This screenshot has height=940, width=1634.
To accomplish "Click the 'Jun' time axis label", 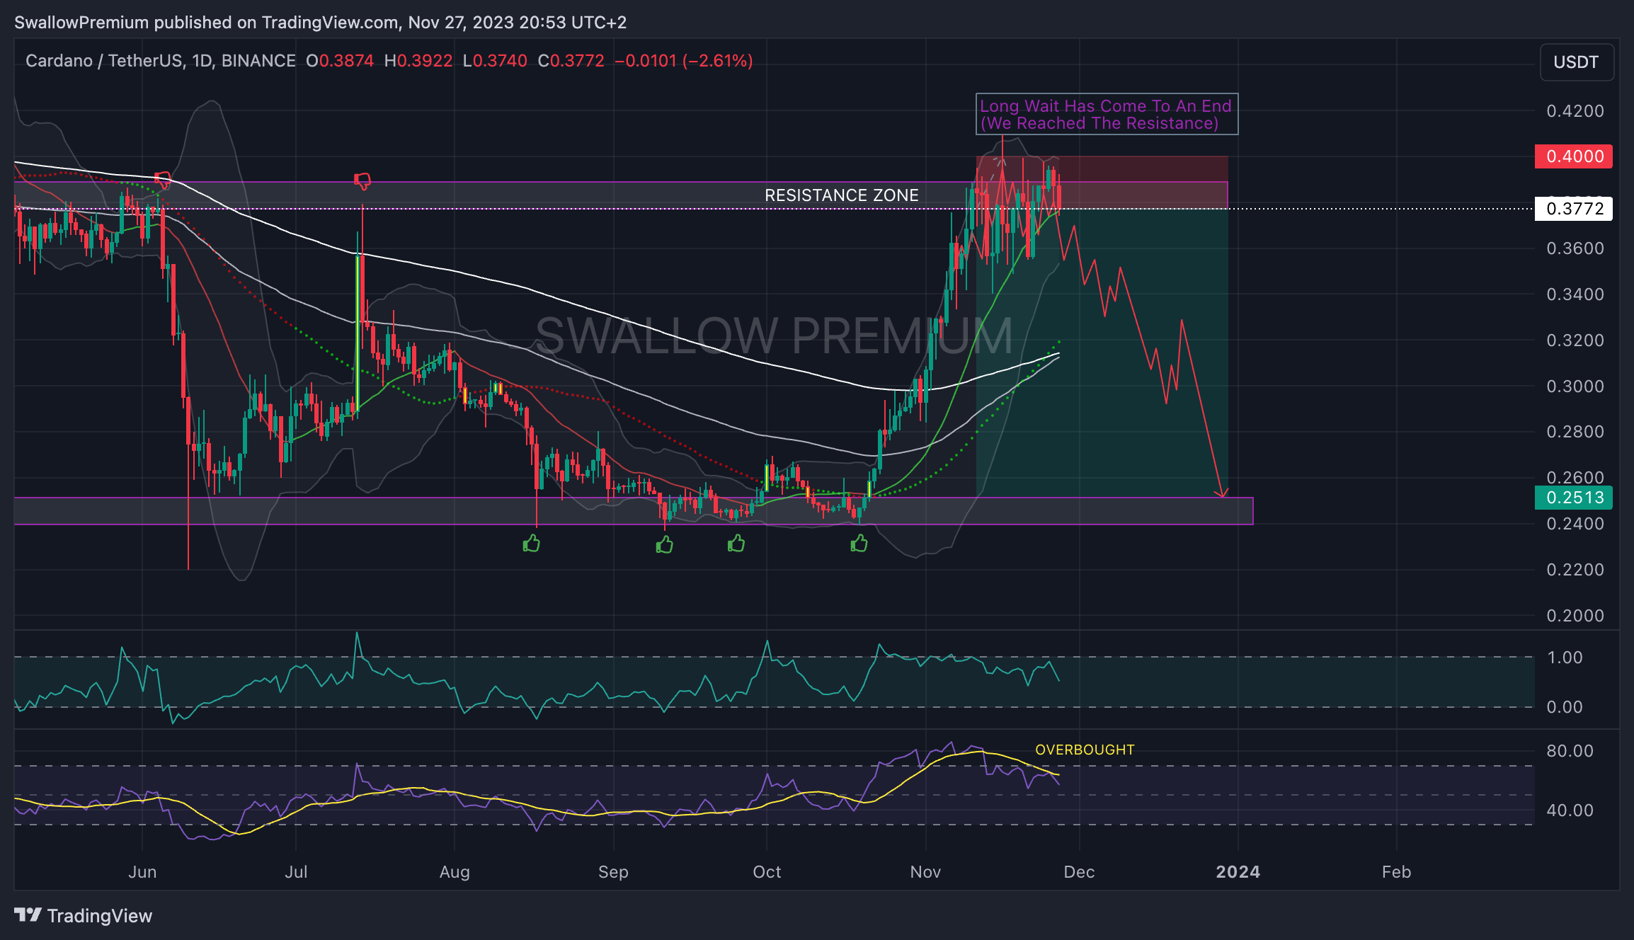I will 142,872.
